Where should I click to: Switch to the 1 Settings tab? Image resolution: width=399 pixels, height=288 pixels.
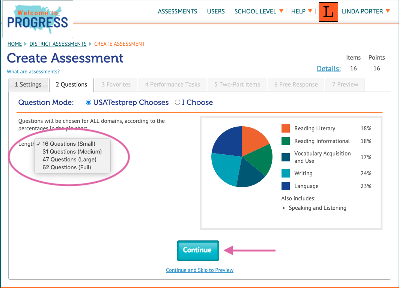click(28, 85)
